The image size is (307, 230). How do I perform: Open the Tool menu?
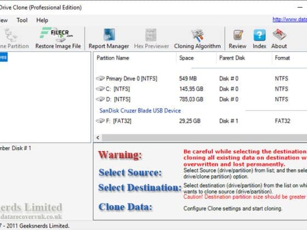tap(22, 20)
